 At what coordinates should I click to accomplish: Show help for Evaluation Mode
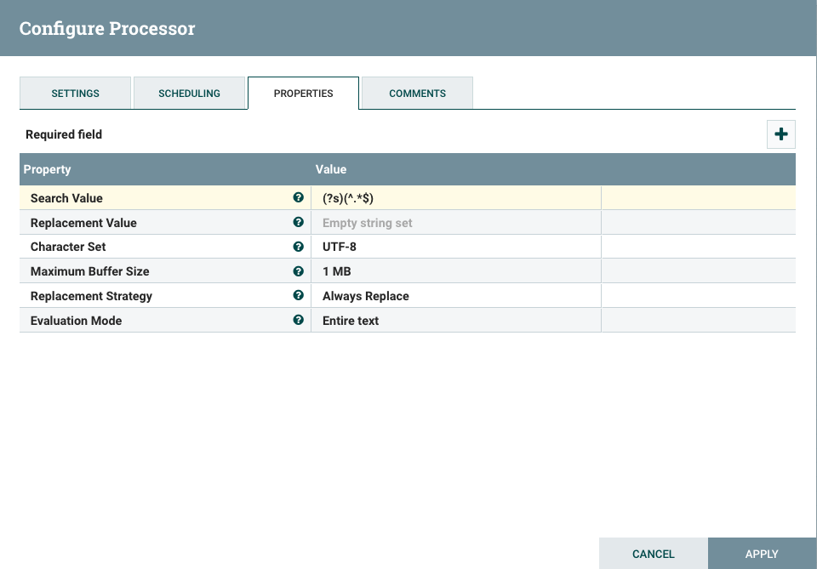[x=299, y=321]
